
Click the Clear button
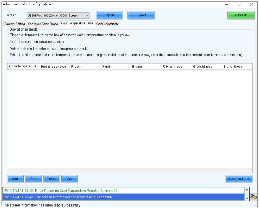70,179
